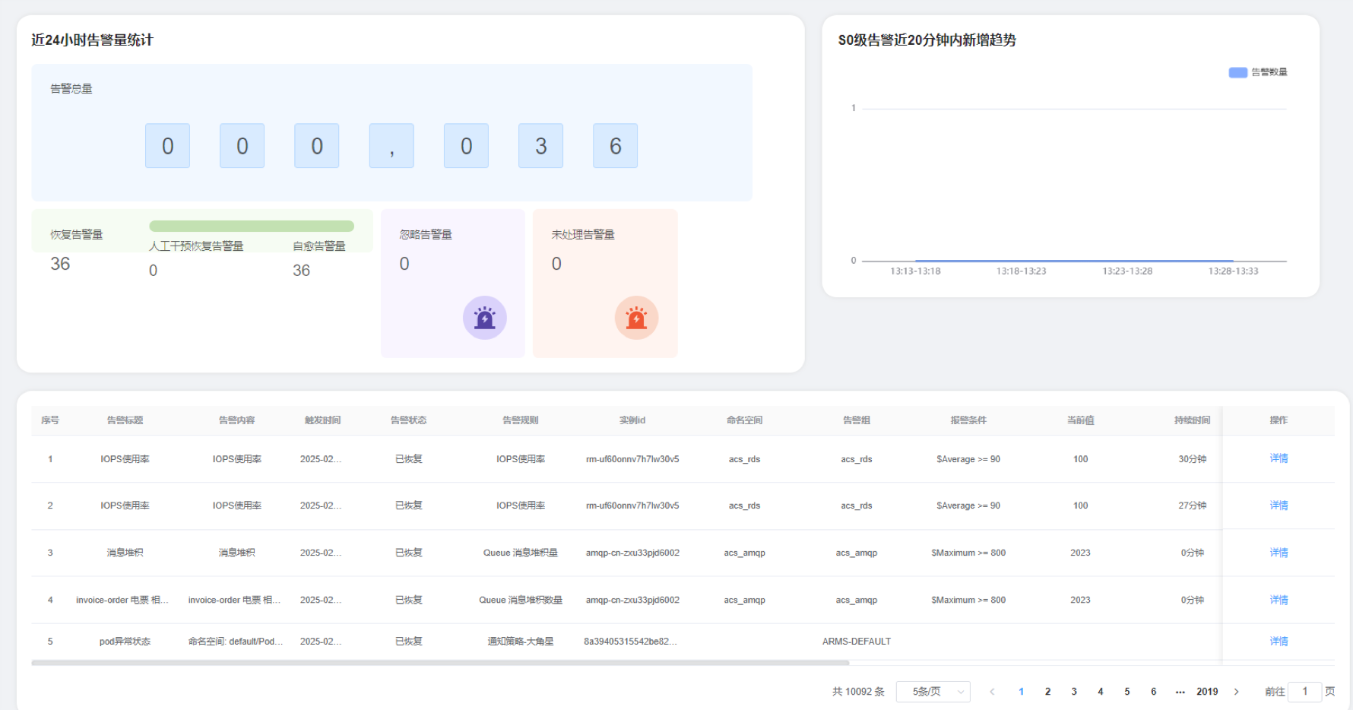
Task: Select page 6 in pagination
Action: [x=1153, y=692]
